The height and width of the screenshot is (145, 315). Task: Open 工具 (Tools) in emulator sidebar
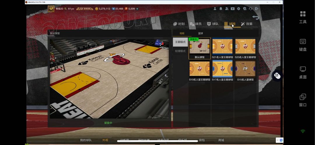[303, 17]
